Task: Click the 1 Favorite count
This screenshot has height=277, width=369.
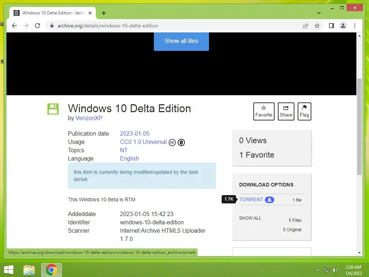Action: click(x=257, y=155)
